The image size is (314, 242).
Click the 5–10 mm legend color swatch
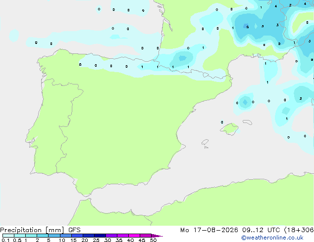[54, 236]
